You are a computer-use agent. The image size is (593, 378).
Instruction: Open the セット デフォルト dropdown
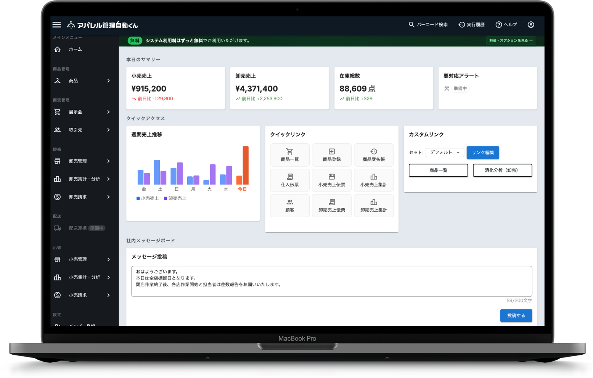coord(445,153)
